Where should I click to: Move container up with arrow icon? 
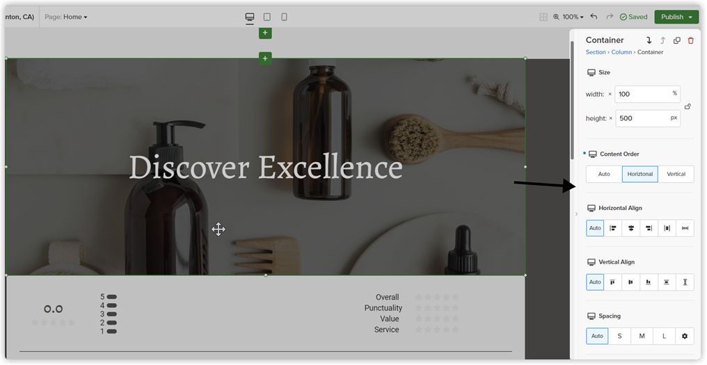(x=662, y=40)
